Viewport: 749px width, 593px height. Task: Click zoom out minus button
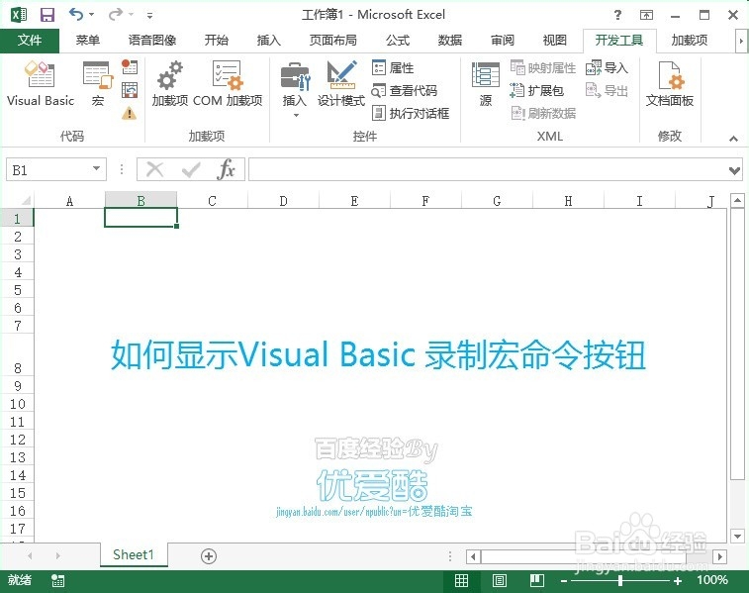[x=564, y=581]
